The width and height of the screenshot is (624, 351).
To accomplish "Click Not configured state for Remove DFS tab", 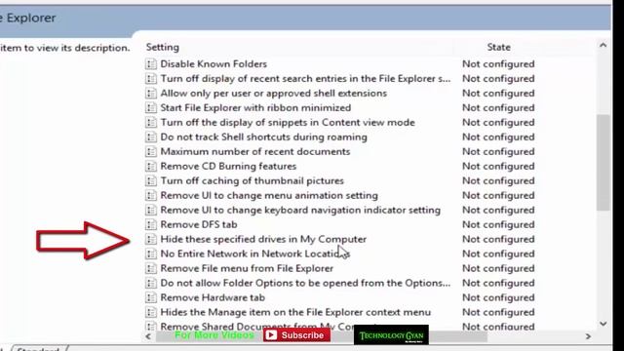I will pyautogui.click(x=498, y=224).
